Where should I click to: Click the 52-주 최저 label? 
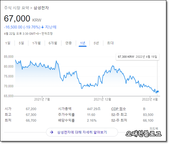point(119,120)
